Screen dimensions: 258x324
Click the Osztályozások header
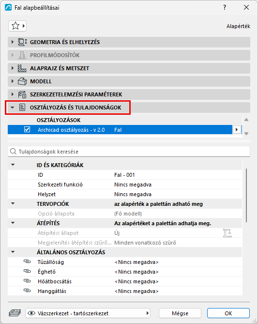click(59, 120)
